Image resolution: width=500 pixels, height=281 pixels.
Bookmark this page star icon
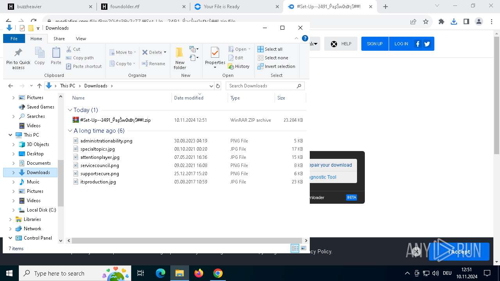click(x=426, y=22)
